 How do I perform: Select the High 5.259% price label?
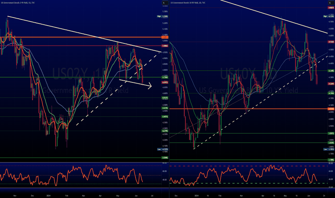(162, 16)
